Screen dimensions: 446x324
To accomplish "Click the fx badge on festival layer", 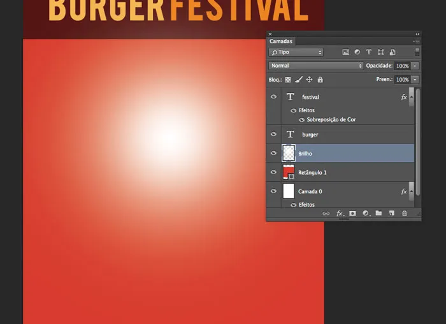I will [x=404, y=98].
